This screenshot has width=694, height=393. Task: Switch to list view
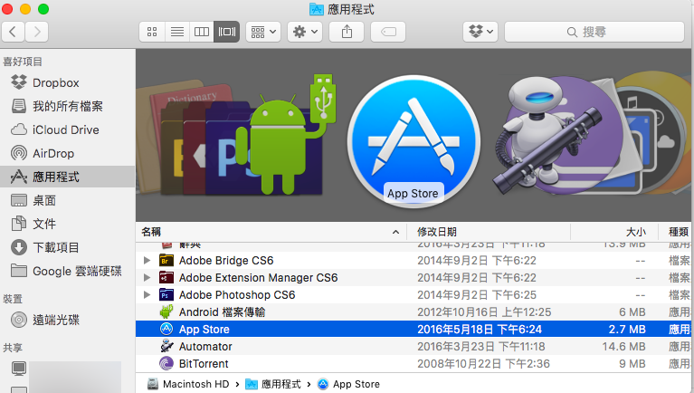[x=177, y=32]
